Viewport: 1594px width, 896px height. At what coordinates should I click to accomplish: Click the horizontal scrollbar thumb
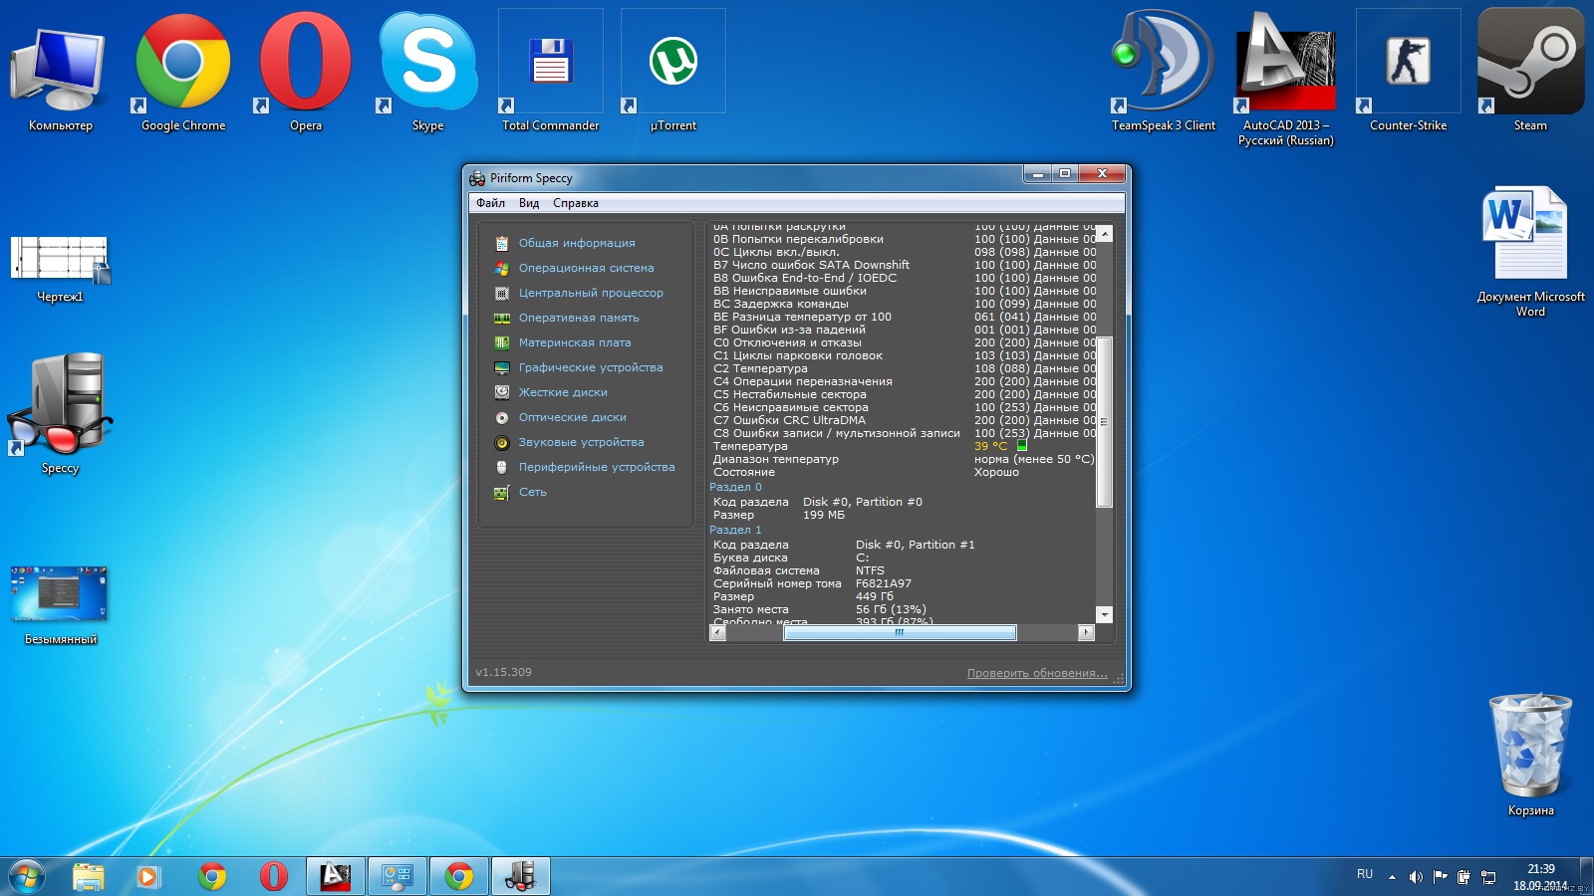(900, 632)
